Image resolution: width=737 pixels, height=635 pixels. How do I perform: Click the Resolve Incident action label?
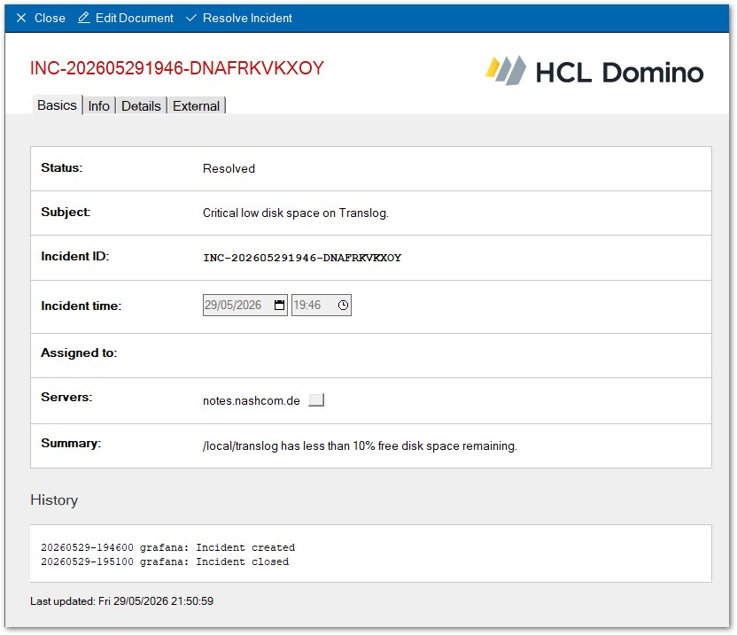point(247,18)
